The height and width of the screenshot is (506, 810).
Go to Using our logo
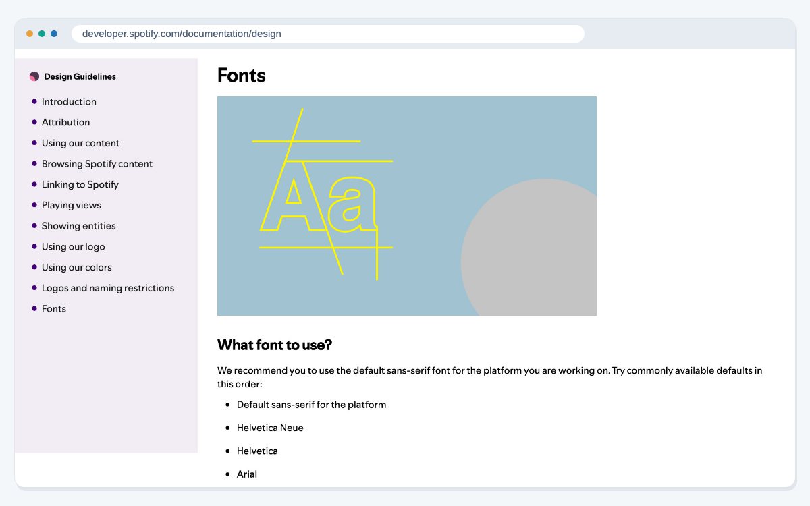[73, 247]
